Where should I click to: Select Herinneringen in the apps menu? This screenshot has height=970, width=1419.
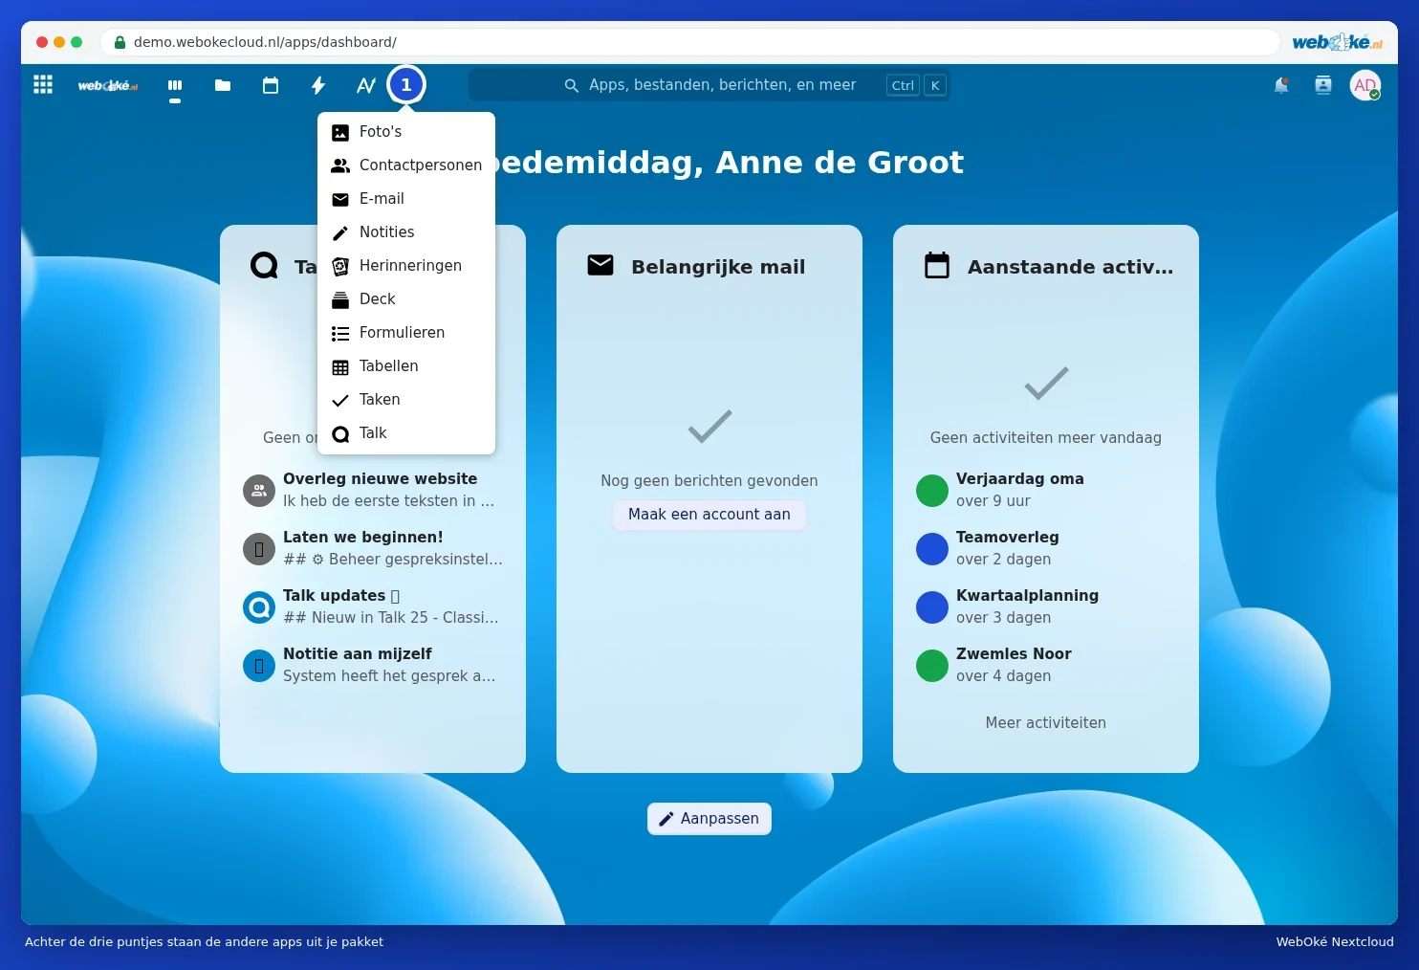(x=406, y=266)
